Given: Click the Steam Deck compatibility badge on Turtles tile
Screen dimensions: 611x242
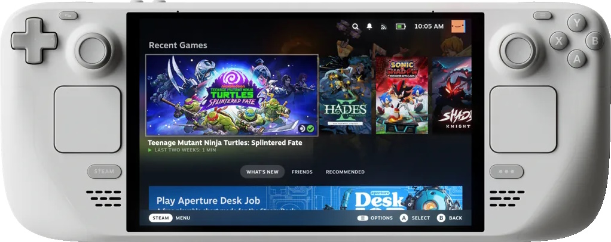Looking at the screenshot, I should pyautogui.click(x=302, y=129).
